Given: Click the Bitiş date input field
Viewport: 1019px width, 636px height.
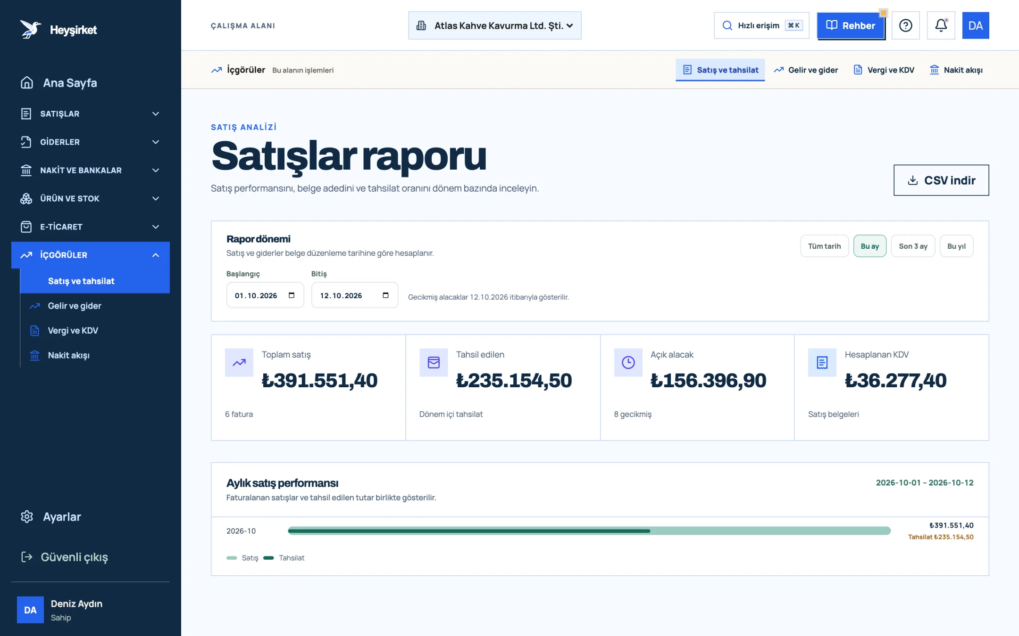Looking at the screenshot, I should (354, 295).
